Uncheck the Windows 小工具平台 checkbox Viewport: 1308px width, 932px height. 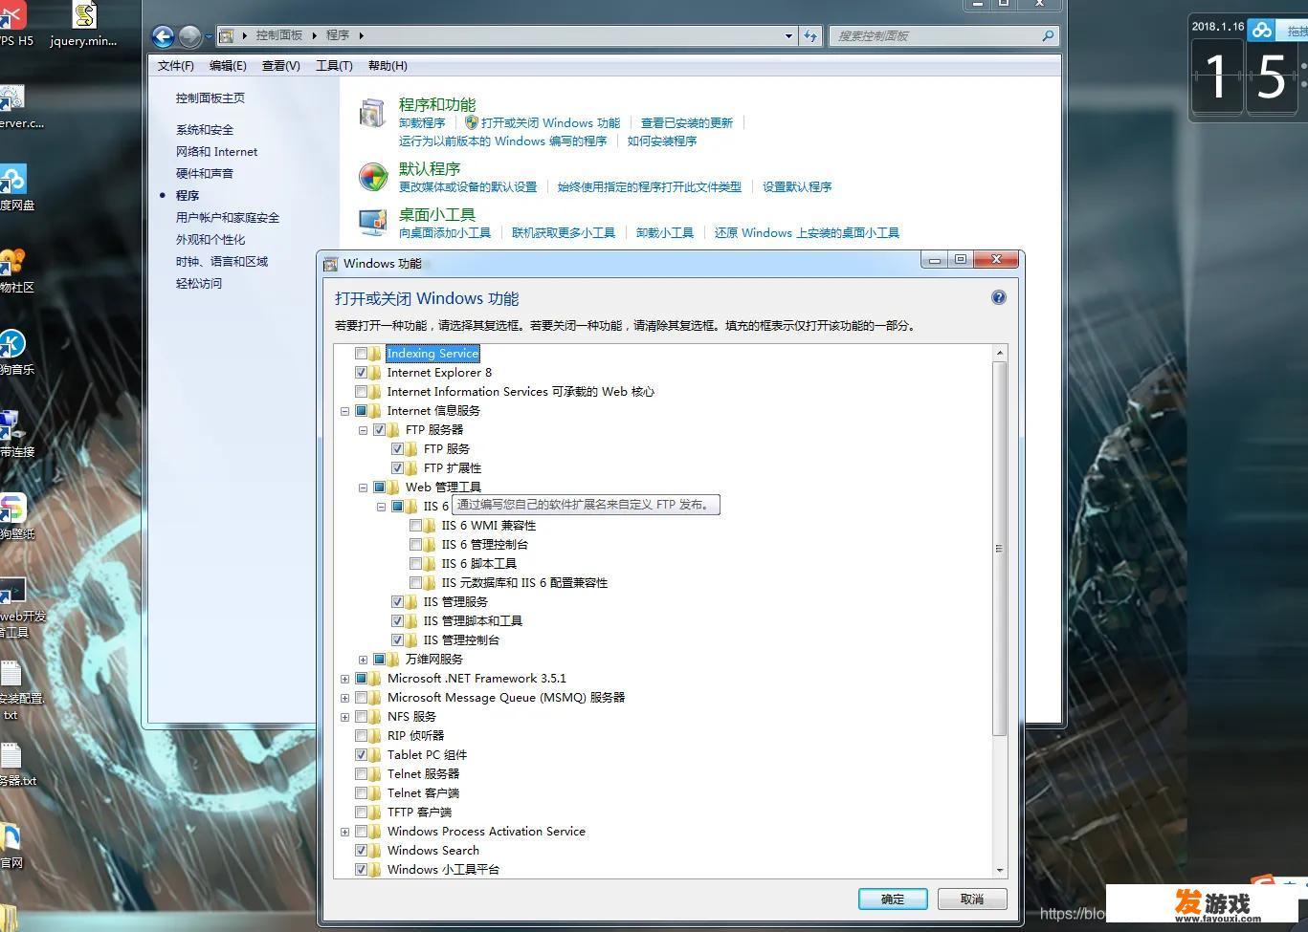[361, 870]
